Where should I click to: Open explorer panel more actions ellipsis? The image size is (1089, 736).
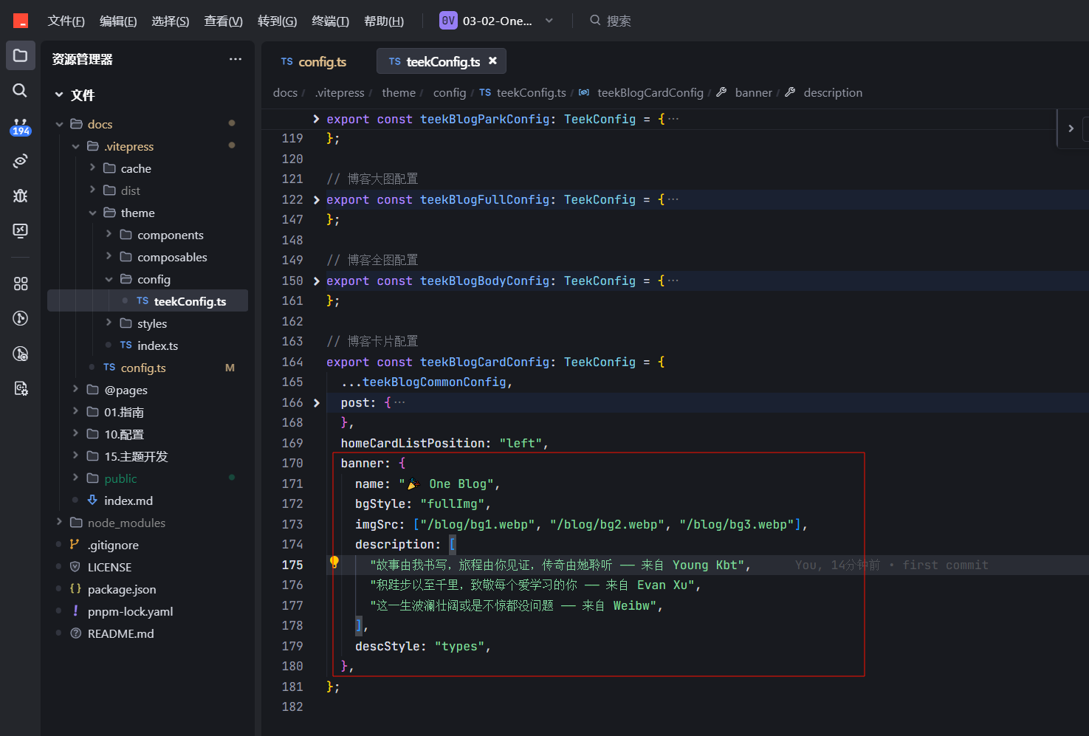point(236,59)
